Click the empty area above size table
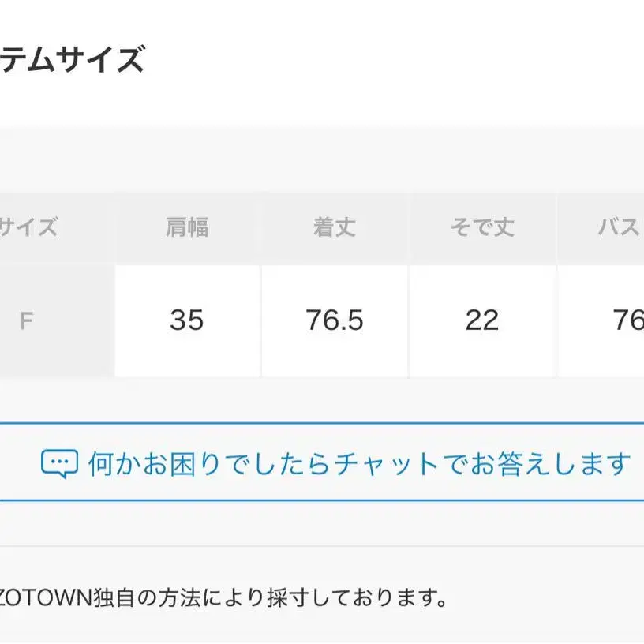The width and height of the screenshot is (644, 644). (x=322, y=160)
